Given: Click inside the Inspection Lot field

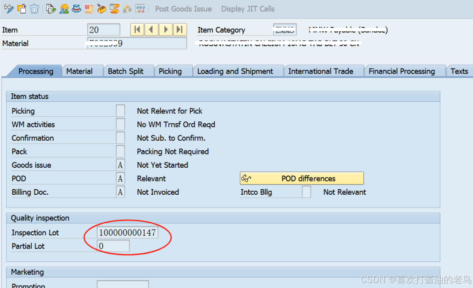Looking at the screenshot, I should tap(127, 232).
